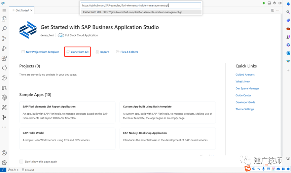Split the editor to the right
The width and height of the screenshot is (291, 173).
tap(272, 10)
